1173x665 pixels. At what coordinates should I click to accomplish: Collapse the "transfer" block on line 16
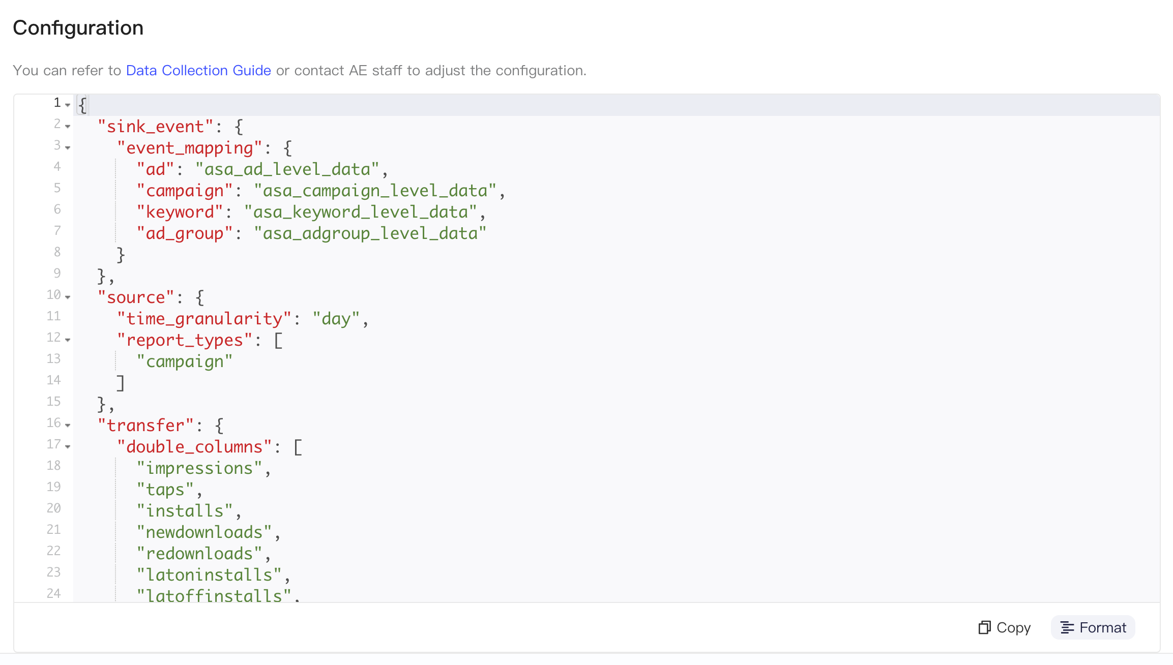tap(68, 425)
